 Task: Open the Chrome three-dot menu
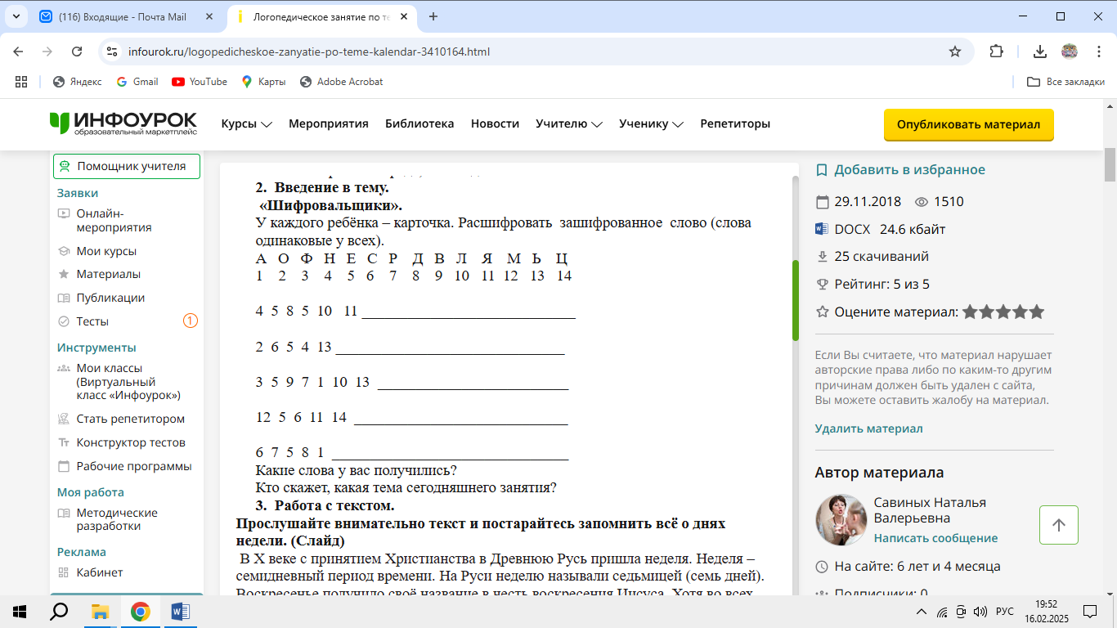(x=1098, y=52)
